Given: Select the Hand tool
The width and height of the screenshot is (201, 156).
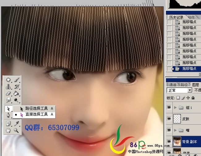Looking at the screenshot, I should pos(8,130).
